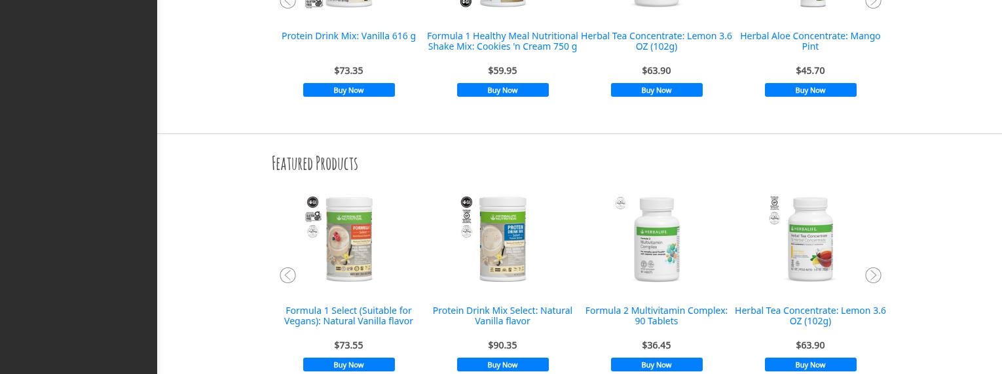Click the top carousel previous arrow
This screenshot has width=1002, height=374.
pos(288,2)
